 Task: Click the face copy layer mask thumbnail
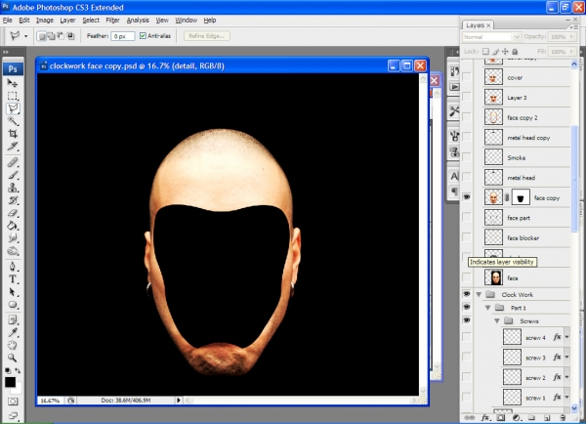click(521, 197)
